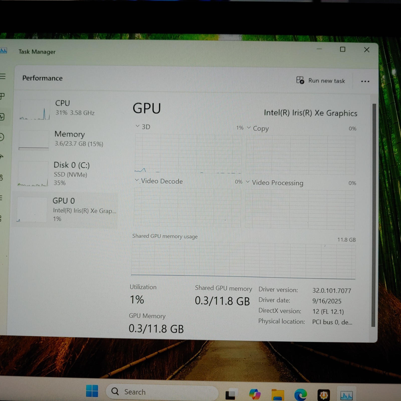Viewport: 401px width, 401px height.
Task: Open the Users icon in sidebar
Action: [x=2, y=178]
